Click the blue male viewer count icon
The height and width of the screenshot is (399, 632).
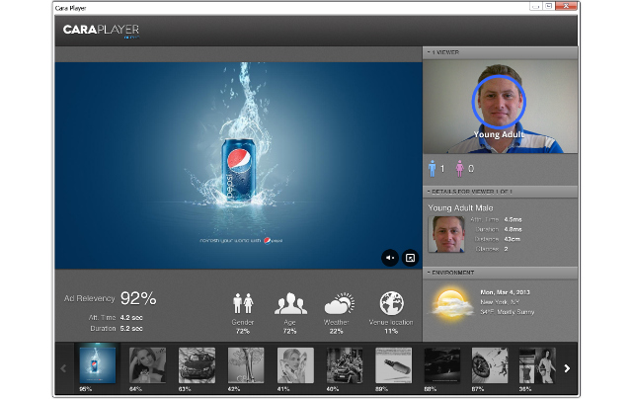433,169
